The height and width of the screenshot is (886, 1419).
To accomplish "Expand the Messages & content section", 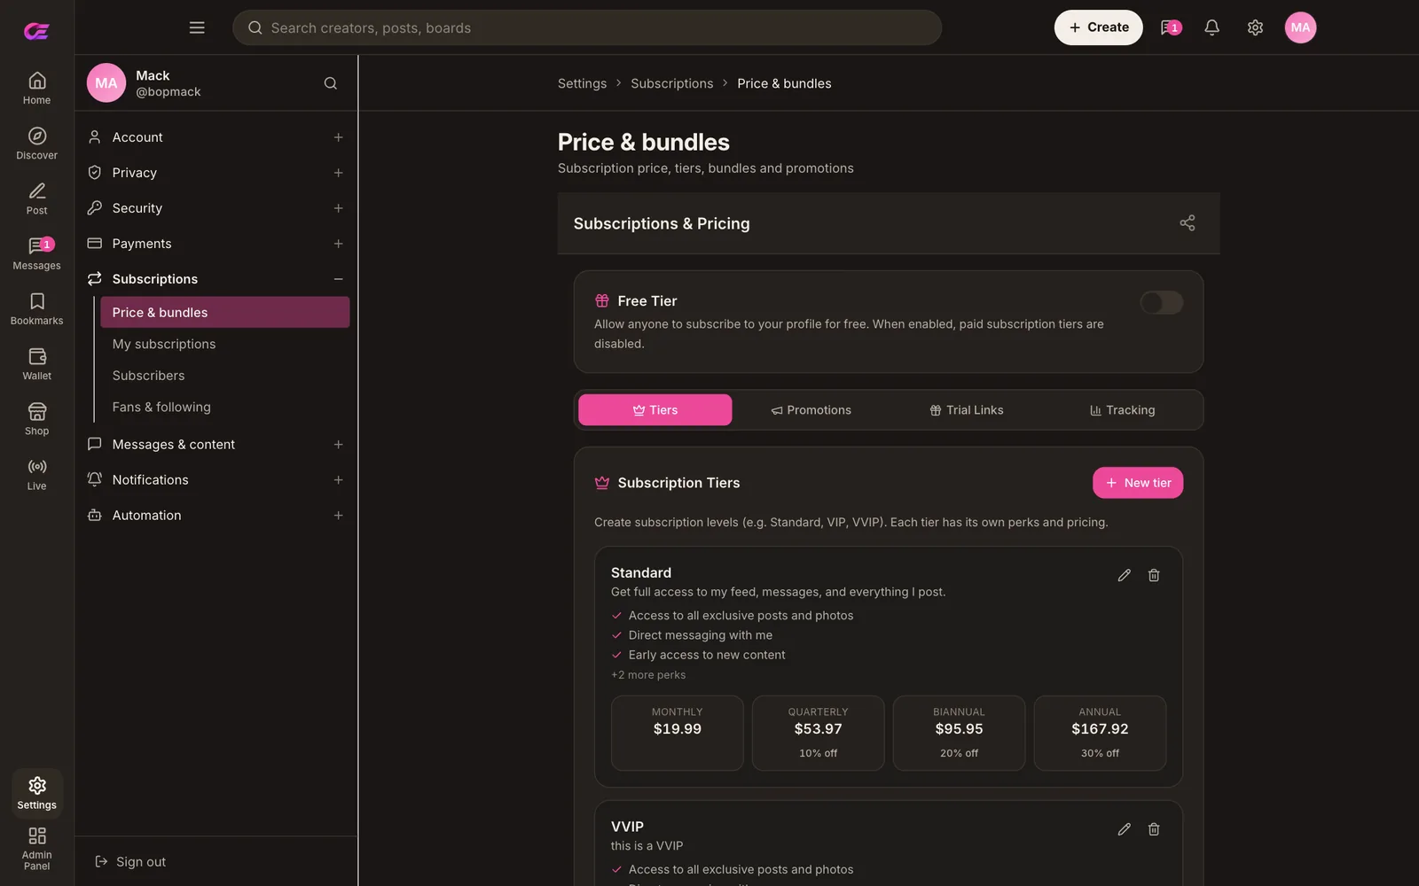I will coord(216,445).
